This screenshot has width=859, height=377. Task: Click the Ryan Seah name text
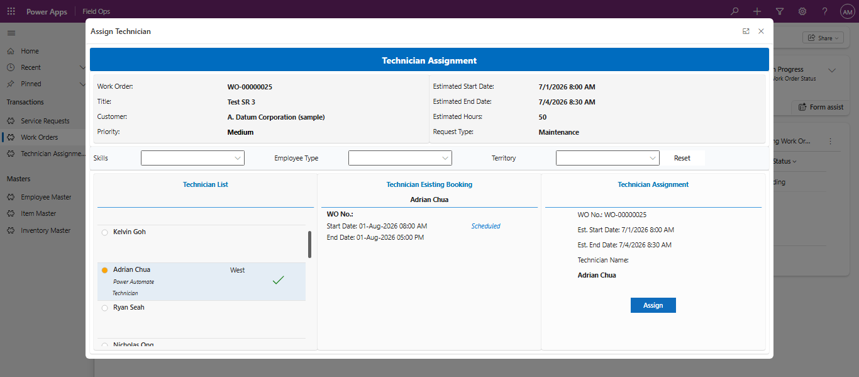coord(129,307)
